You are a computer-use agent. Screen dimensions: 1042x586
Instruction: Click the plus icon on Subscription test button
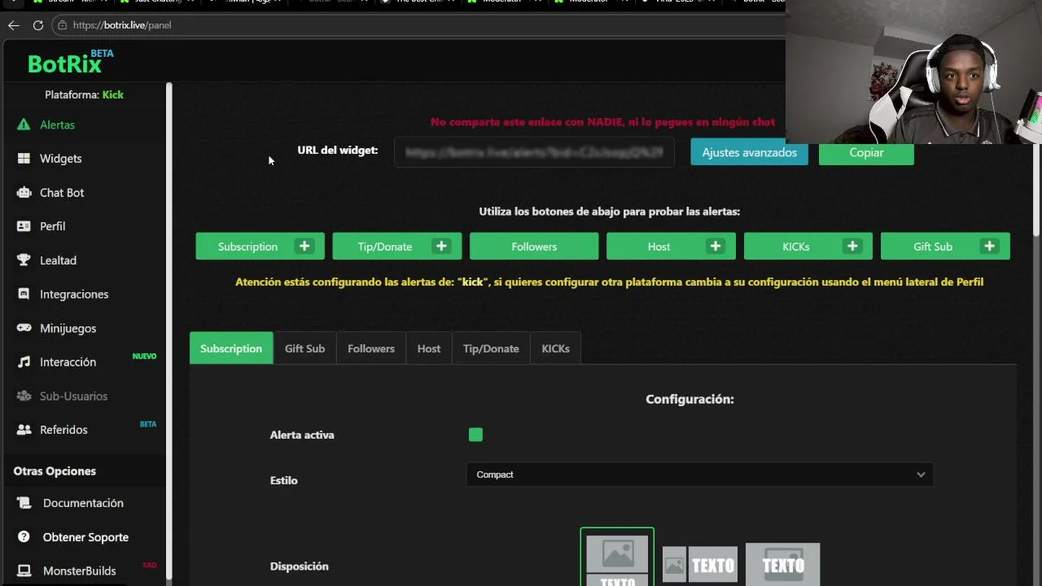(x=304, y=246)
